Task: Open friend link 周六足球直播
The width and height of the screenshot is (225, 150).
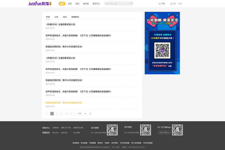Action: (x=136, y=143)
